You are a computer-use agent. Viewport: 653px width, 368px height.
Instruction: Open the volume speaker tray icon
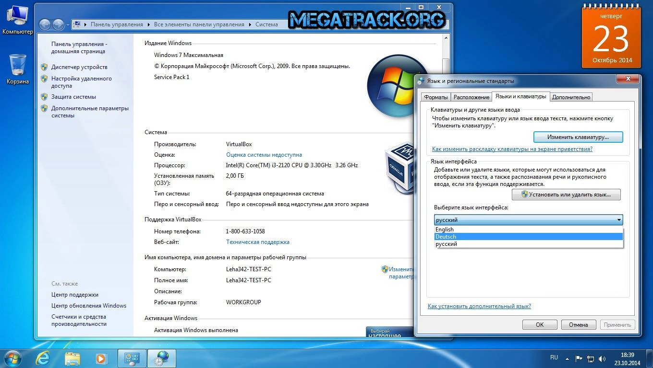(602, 358)
